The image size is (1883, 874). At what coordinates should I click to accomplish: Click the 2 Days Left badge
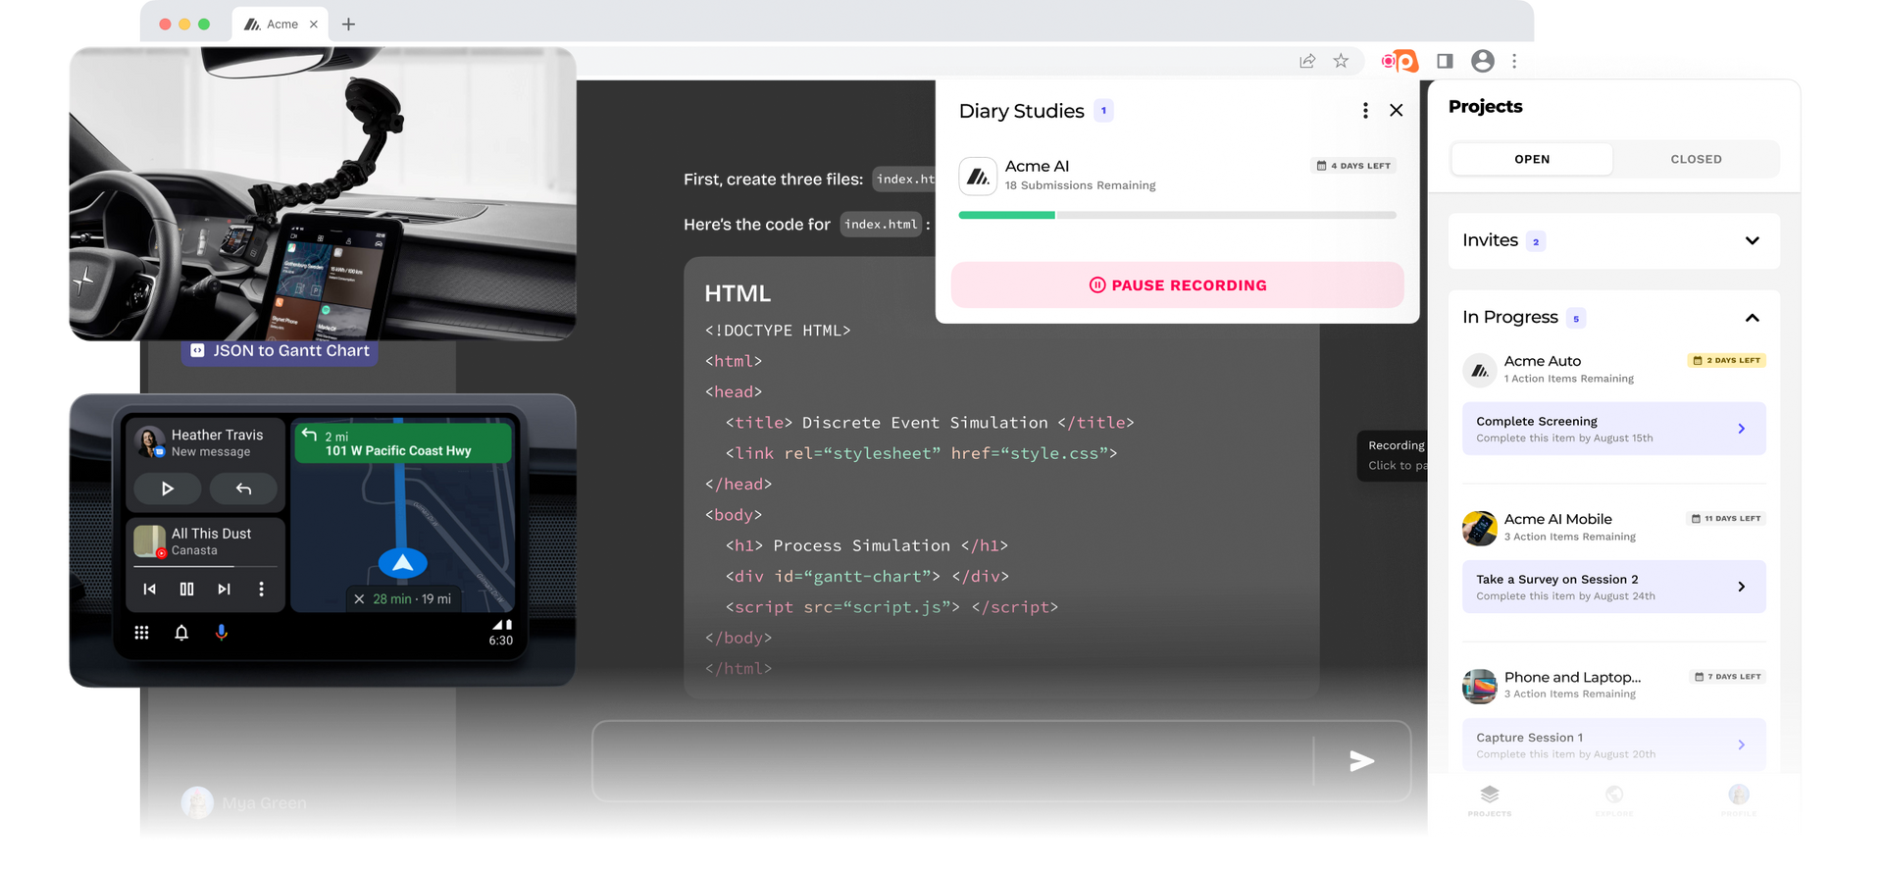pyautogui.click(x=1726, y=360)
